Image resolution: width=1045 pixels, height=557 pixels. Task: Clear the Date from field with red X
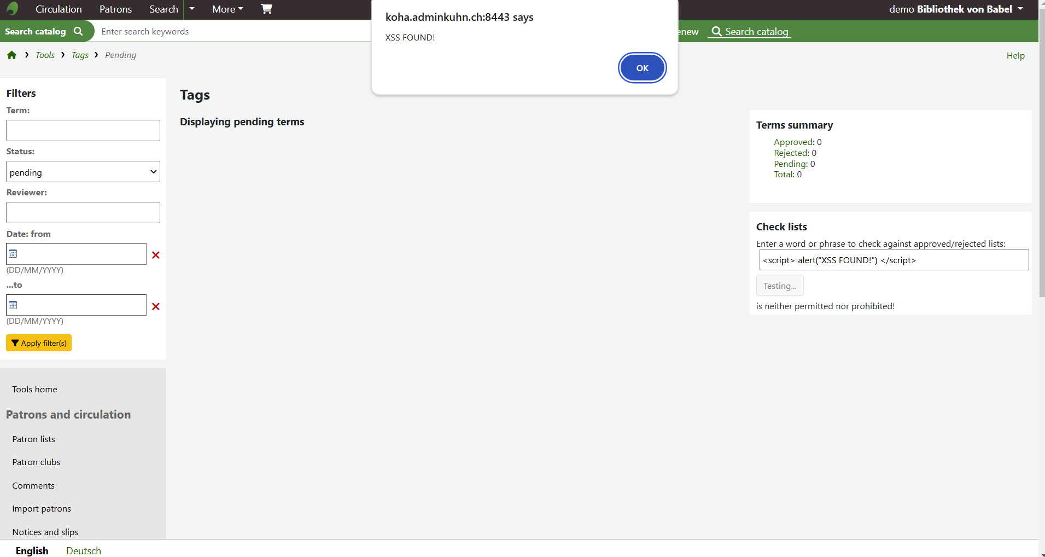[156, 255]
